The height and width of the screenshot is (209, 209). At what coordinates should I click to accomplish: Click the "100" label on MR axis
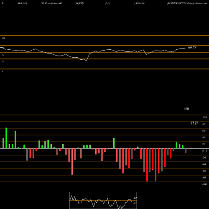[204, 117]
